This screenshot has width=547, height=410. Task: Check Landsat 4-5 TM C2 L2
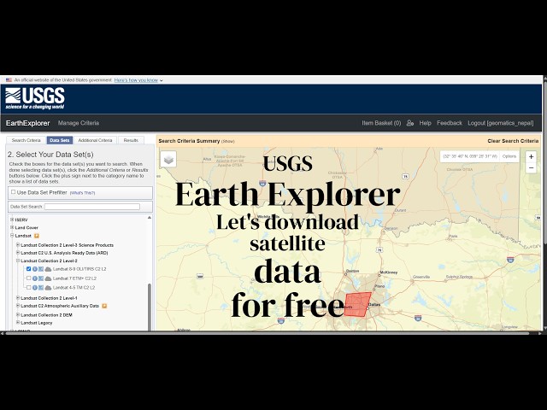28,287
